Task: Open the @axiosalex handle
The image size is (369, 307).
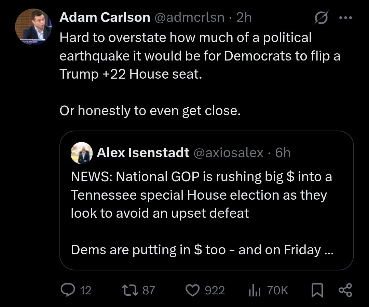Action: [x=229, y=153]
